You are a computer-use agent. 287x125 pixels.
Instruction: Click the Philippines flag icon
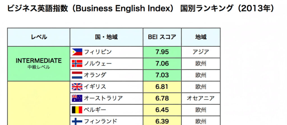pos(77,52)
